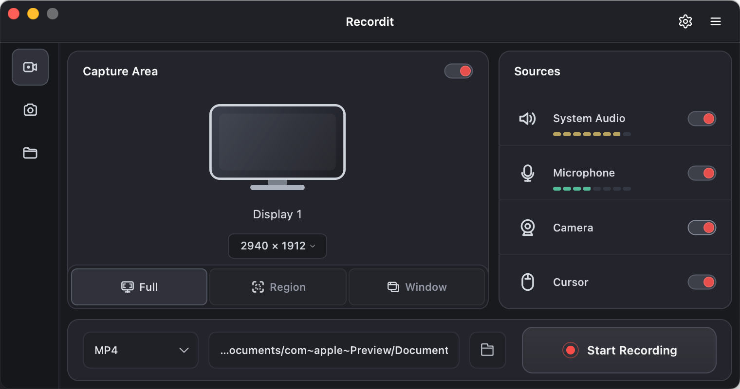
Task: Select the Region capture mode tab
Action: click(x=278, y=287)
